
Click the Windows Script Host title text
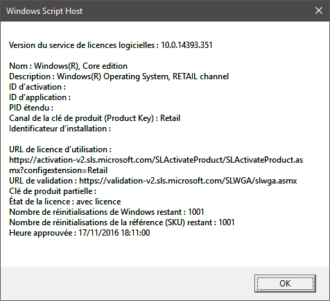[x=44, y=11]
